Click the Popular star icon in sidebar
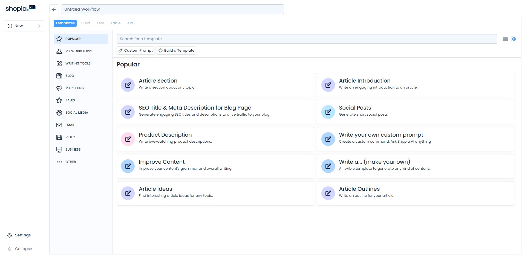525x258 pixels. click(59, 39)
